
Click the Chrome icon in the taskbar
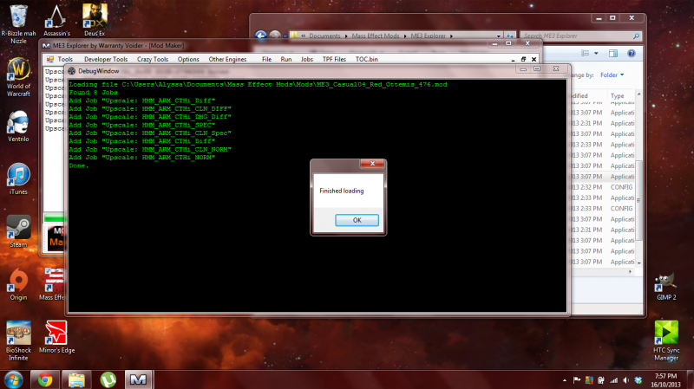click(44, 379)
